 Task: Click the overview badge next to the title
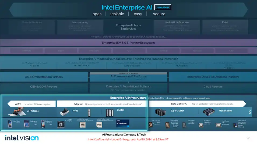[x=163, y=7]
